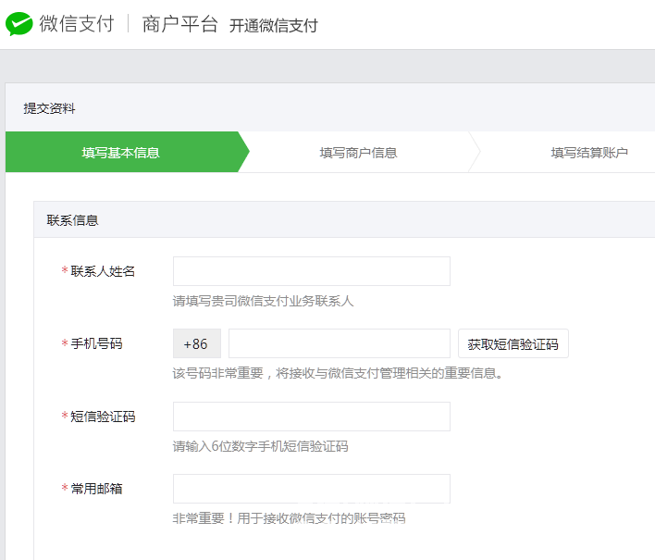Click the green WeChat Pay logo icon

click(x=19, y=24)
